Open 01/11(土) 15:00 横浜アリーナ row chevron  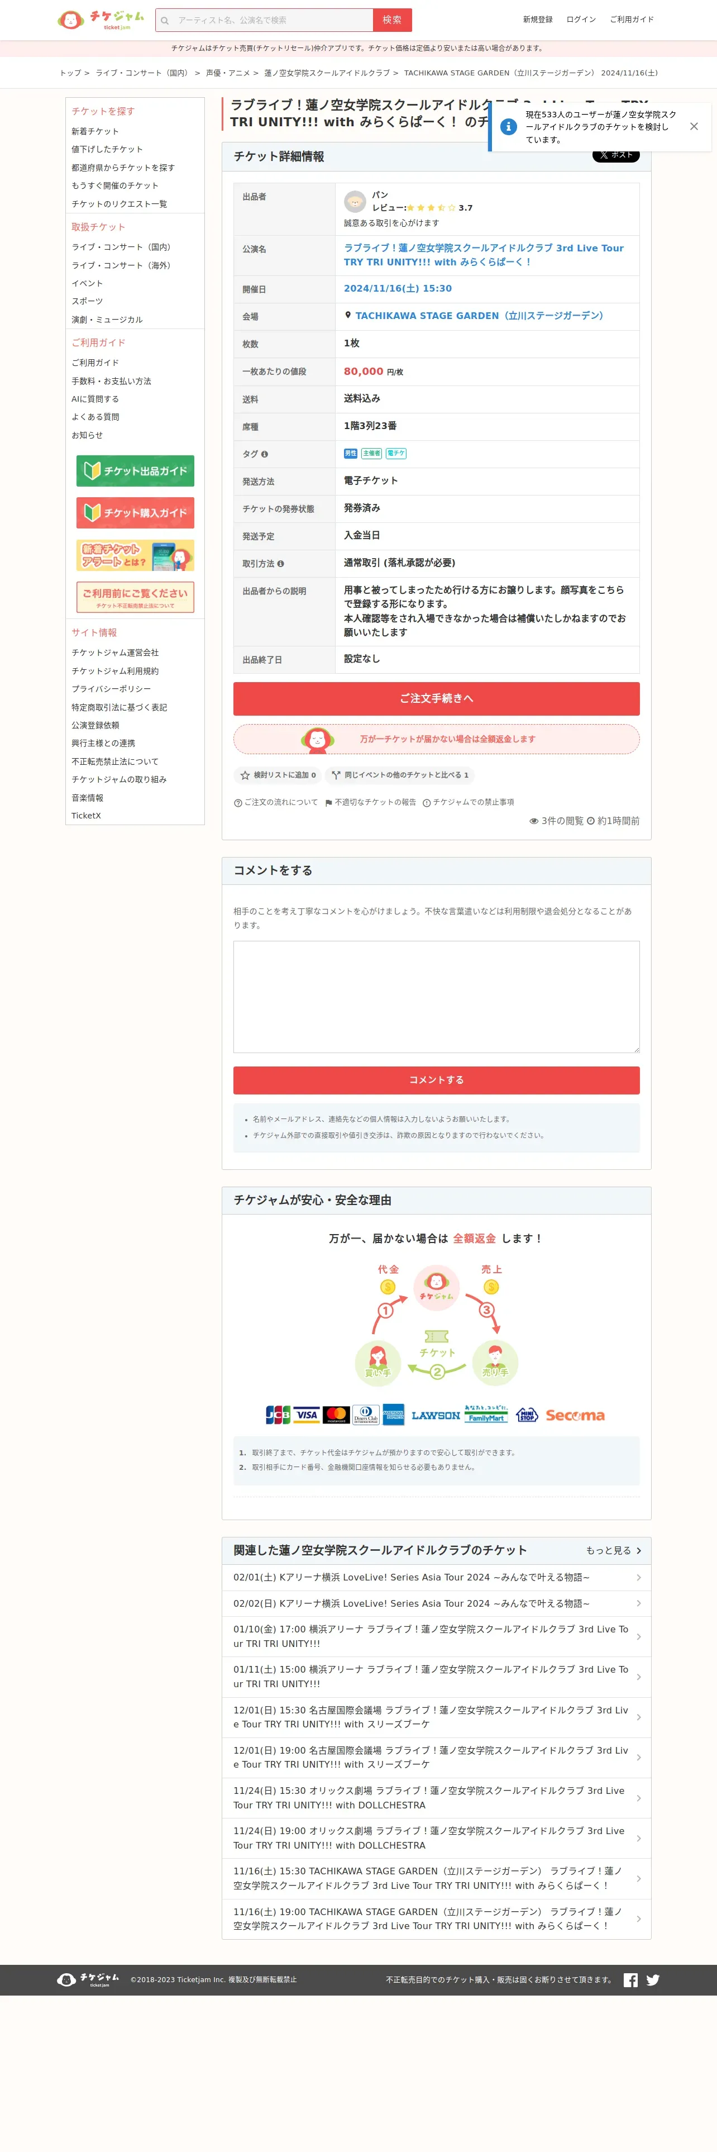pos(638,1677)
